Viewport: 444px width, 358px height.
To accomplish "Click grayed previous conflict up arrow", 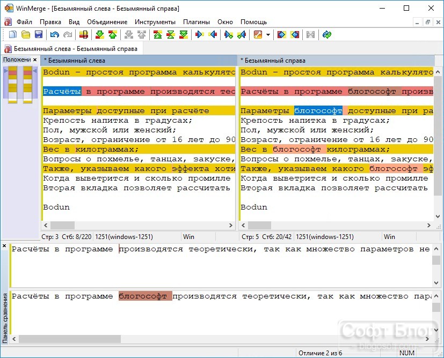I will 142,35.
